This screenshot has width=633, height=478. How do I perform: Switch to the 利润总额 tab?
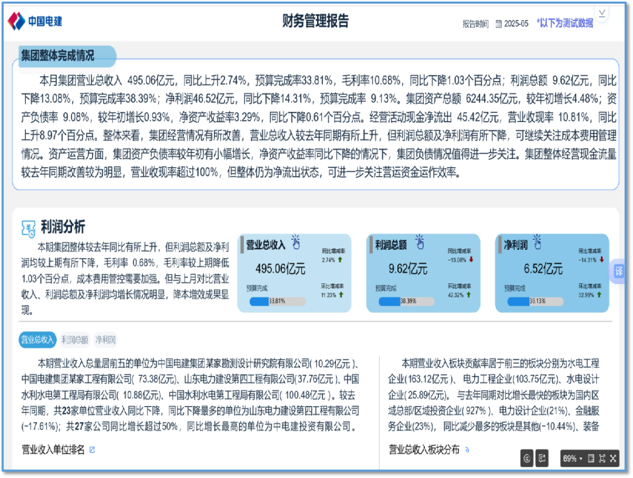tap(74, 340)
